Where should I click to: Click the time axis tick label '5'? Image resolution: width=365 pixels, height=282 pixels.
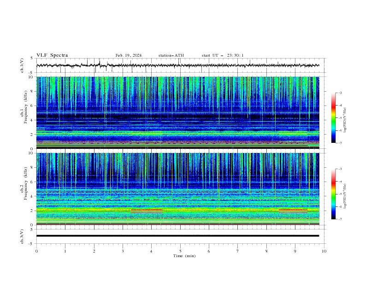(x=180, y=251)
